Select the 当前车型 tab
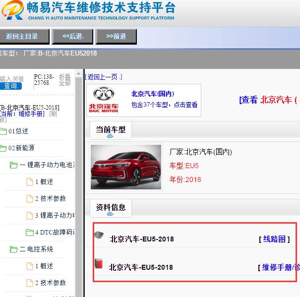This screenshot has height=297, width=300. 111,130
